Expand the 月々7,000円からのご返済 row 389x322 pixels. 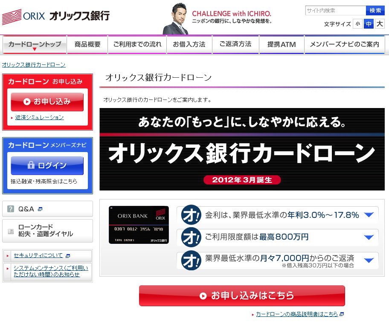pos(278,261)
